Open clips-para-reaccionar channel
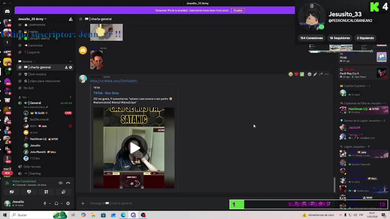 [45, 81]
